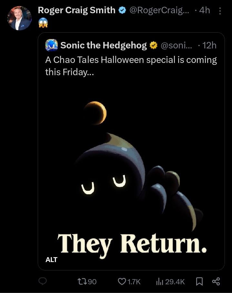Open Sonic the Hedgehog's avatar icon

52,45
